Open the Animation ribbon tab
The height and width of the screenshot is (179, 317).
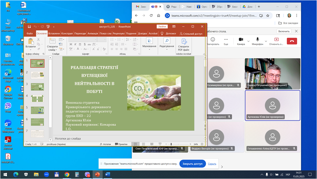tap(93, 33)
